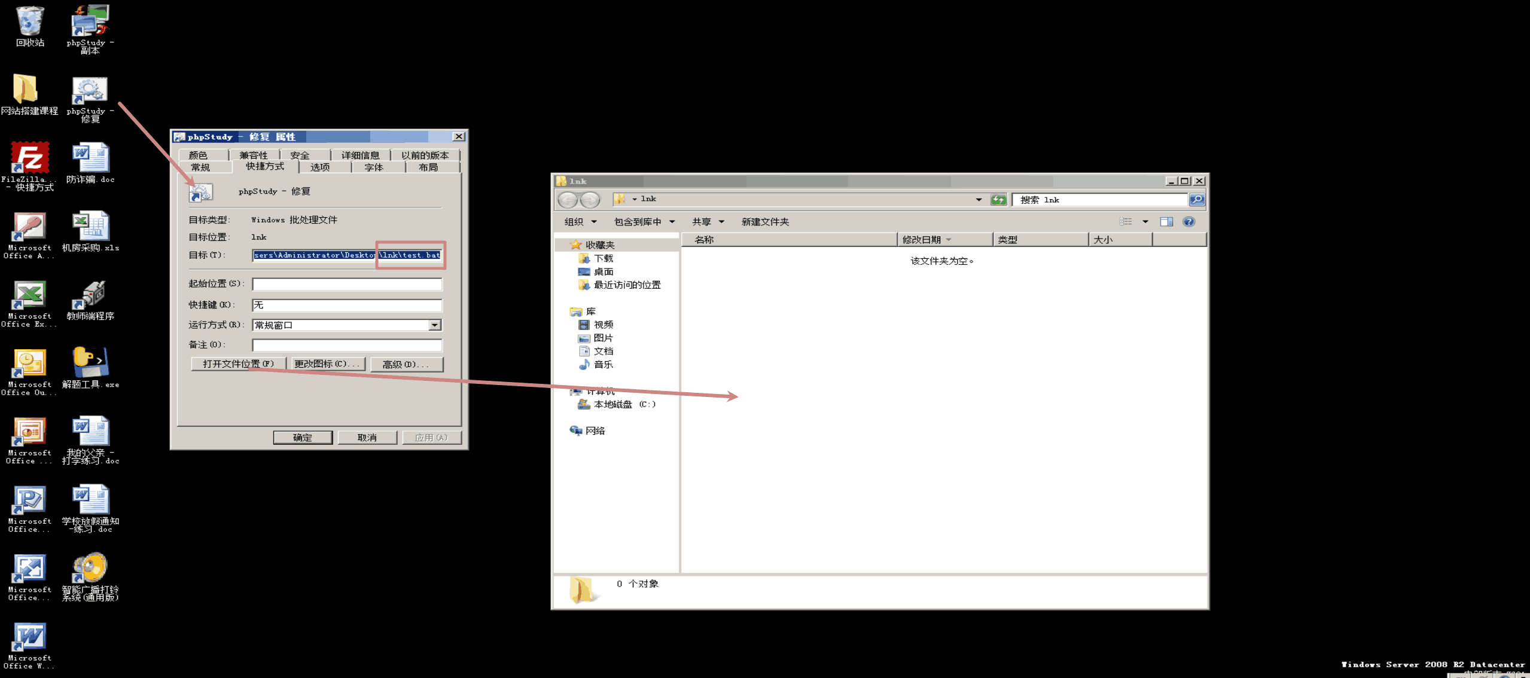Open 机房采购.xls spreadsheet icon
The width and height of the screenshot is (1530, 678).
[90, 227]
